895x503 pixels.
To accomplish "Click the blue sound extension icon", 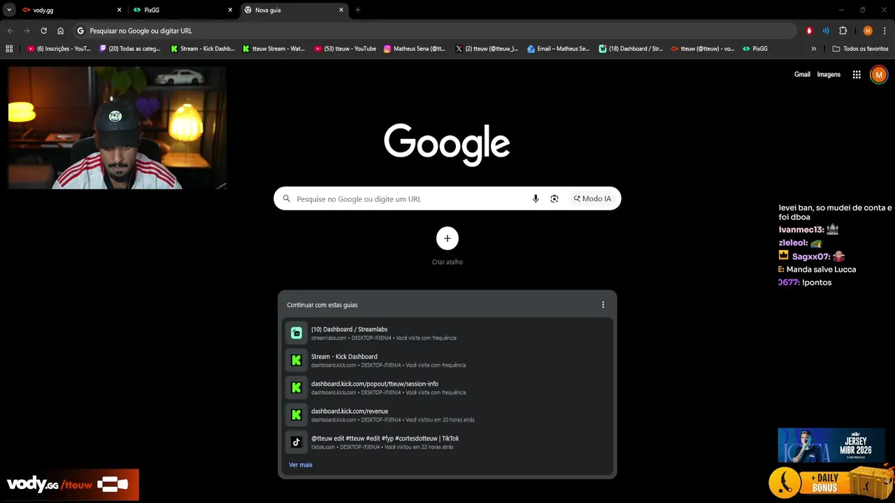I will point(826,31).
